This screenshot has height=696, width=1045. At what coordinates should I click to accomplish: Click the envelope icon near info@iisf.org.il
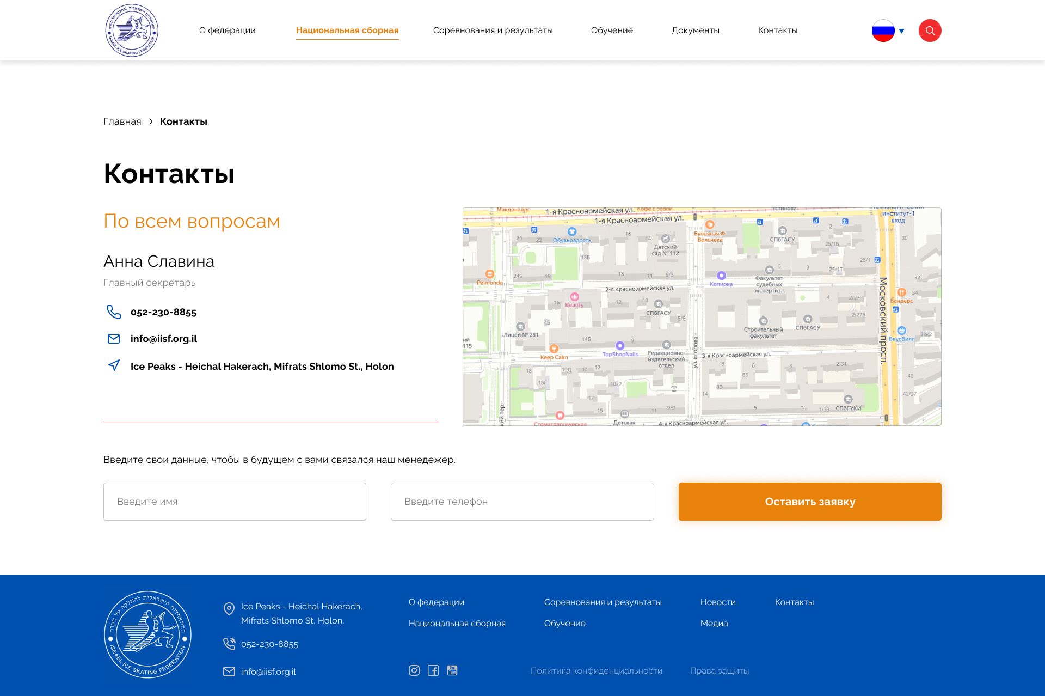click(113, 339)
